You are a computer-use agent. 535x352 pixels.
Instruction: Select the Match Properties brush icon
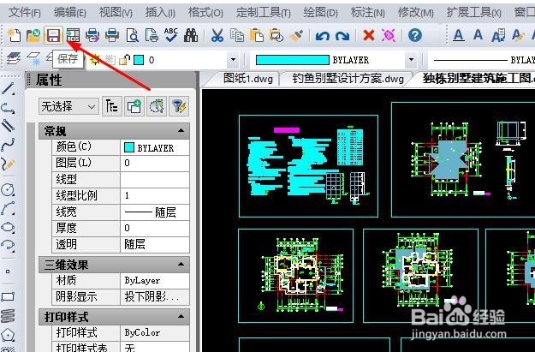click(x=296, y=35)
